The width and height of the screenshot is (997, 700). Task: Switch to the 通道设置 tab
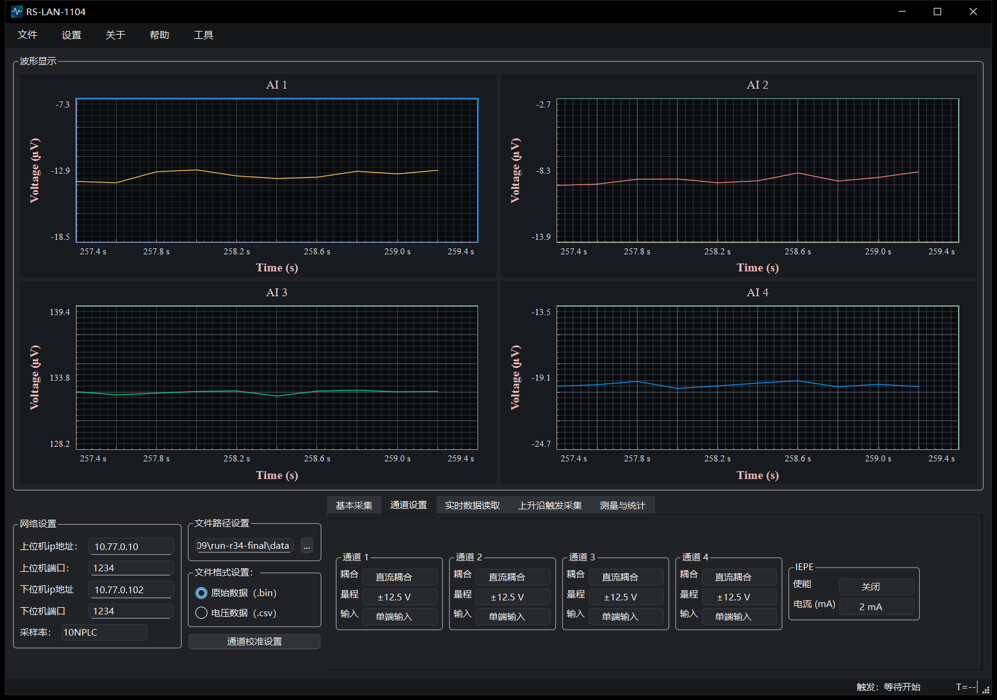(x=408, y=505)
